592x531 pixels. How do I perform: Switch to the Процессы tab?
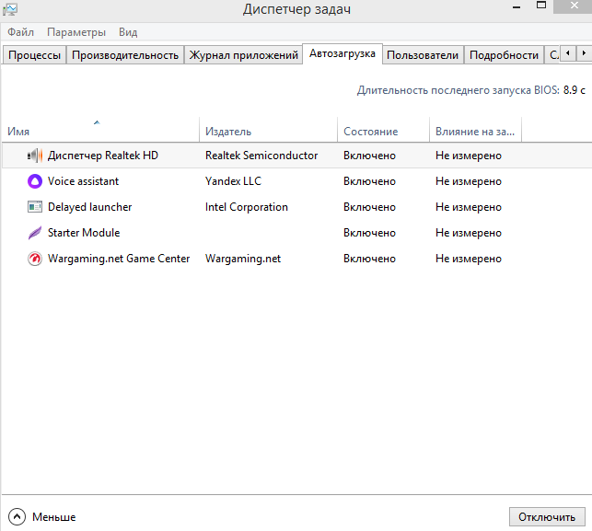coord(34,55)
